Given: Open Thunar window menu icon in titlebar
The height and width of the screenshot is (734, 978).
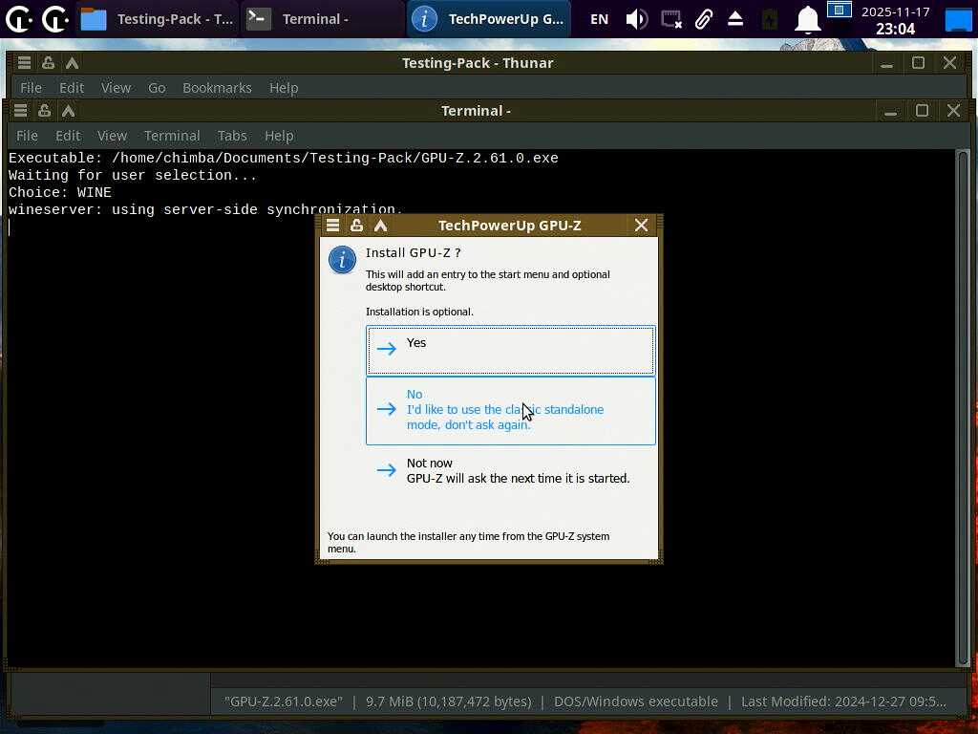Looking at the screenshot, I should click(x=24, y=62).
